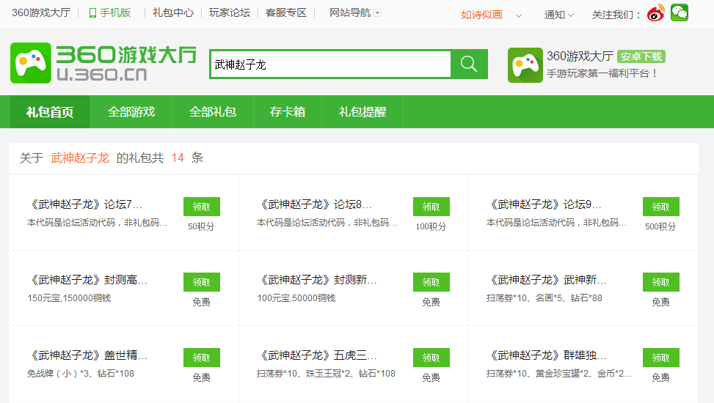Image resolution: width=714 pixels, height=403 pixels.
Task: Open the 礼包中心 link
Action: click(173, 12)
